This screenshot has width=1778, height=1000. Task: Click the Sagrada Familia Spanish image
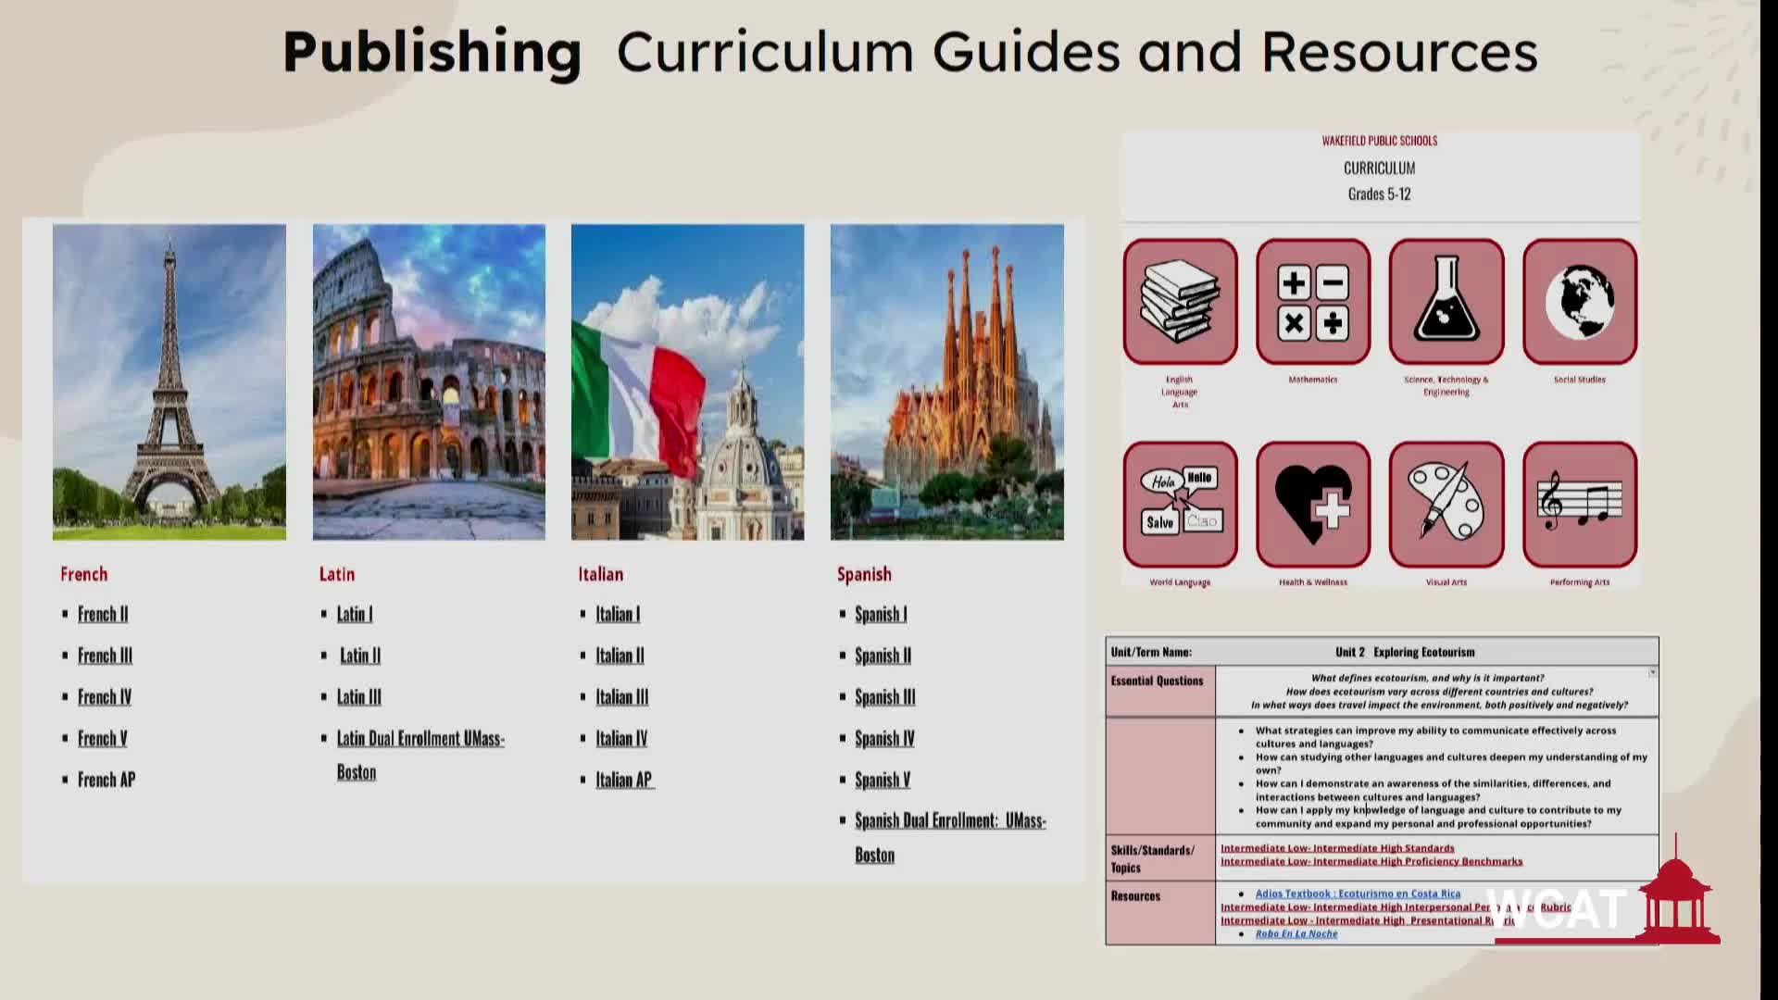946,381
